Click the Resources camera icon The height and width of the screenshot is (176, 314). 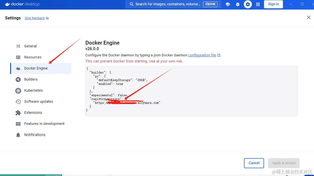pos(18,57)
